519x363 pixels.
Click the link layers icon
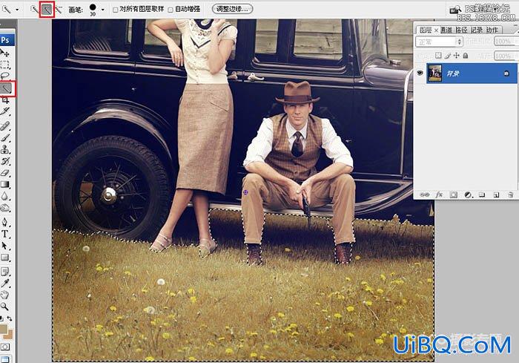(424, 194)
